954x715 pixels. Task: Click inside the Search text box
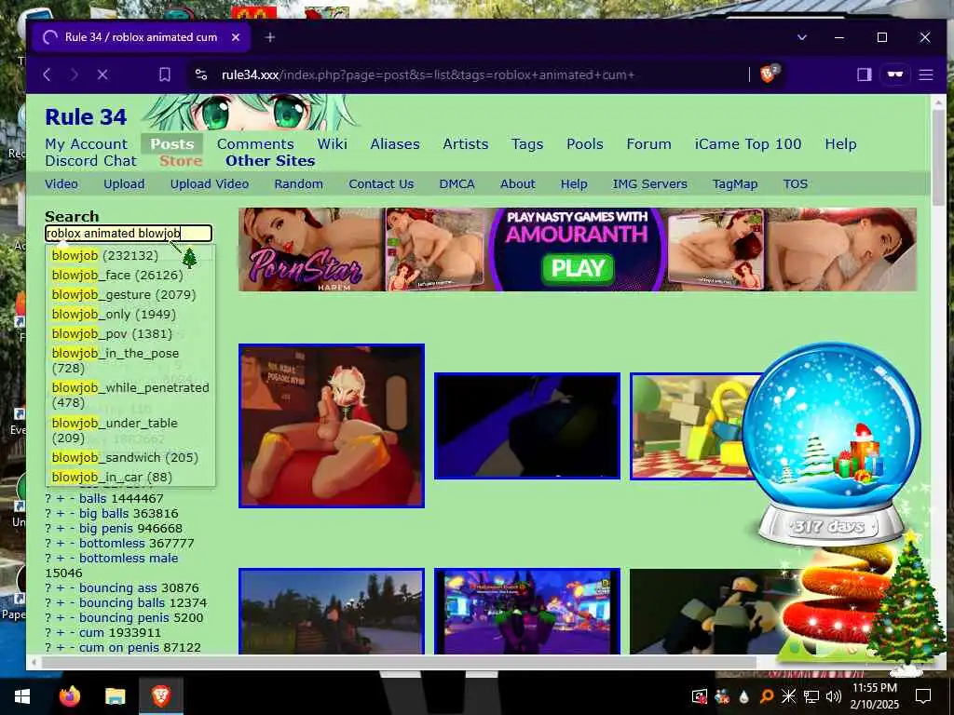(129, 234)
